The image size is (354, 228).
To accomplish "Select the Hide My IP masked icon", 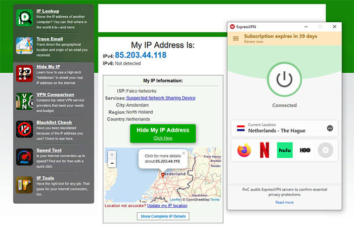I will click(24, 73).
